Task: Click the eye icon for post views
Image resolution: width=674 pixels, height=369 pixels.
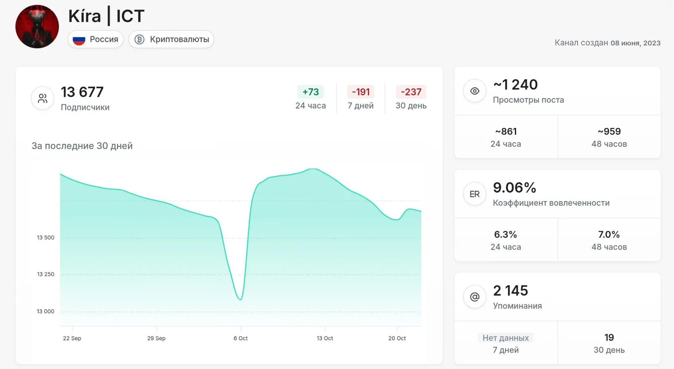Action: tap(475, 91)
